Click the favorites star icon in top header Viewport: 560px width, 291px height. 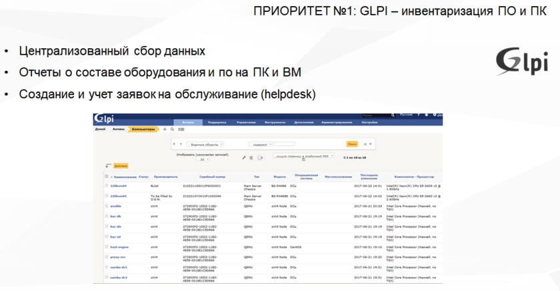point(427,115)
